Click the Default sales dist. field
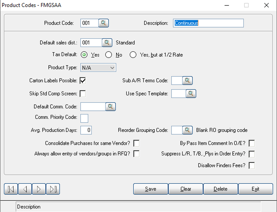 click(x=91, y=43)
